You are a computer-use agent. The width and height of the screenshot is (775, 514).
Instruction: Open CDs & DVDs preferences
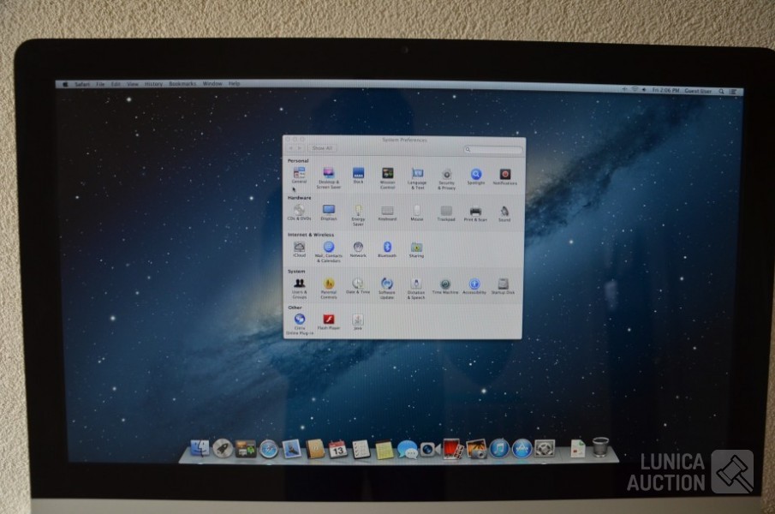click(x=299, y=212)
